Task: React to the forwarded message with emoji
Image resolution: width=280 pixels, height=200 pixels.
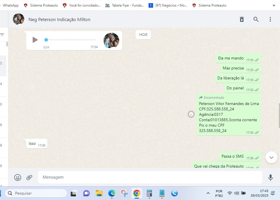Action: coord(191,114)
